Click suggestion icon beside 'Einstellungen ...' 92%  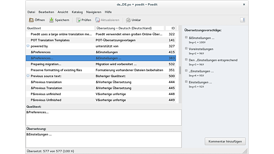click(x=186, y=82)
